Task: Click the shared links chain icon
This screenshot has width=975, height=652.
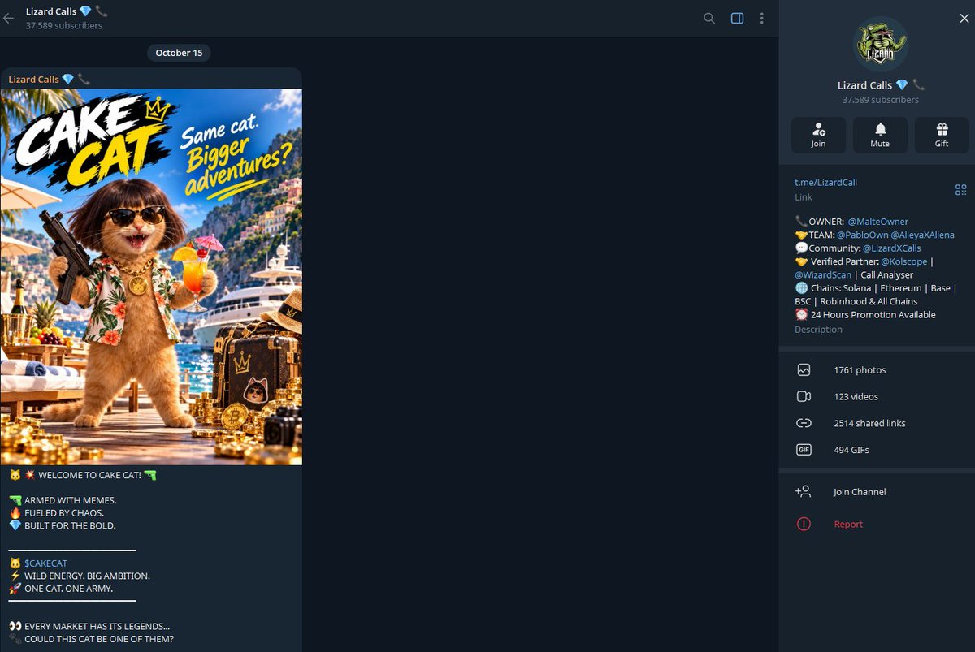Action: (804, 423)
